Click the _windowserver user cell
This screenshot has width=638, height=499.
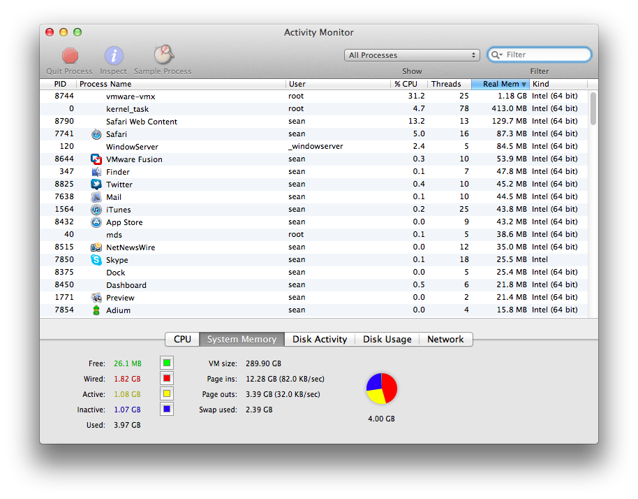(x=316, y=146)
